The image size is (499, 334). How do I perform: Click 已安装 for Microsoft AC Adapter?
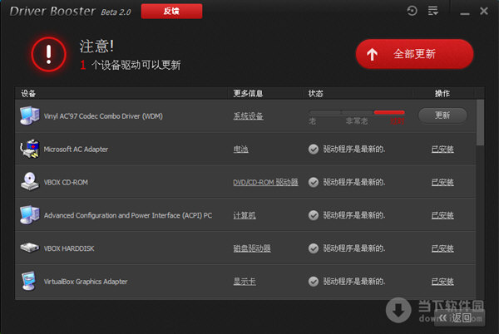[442, 149]
